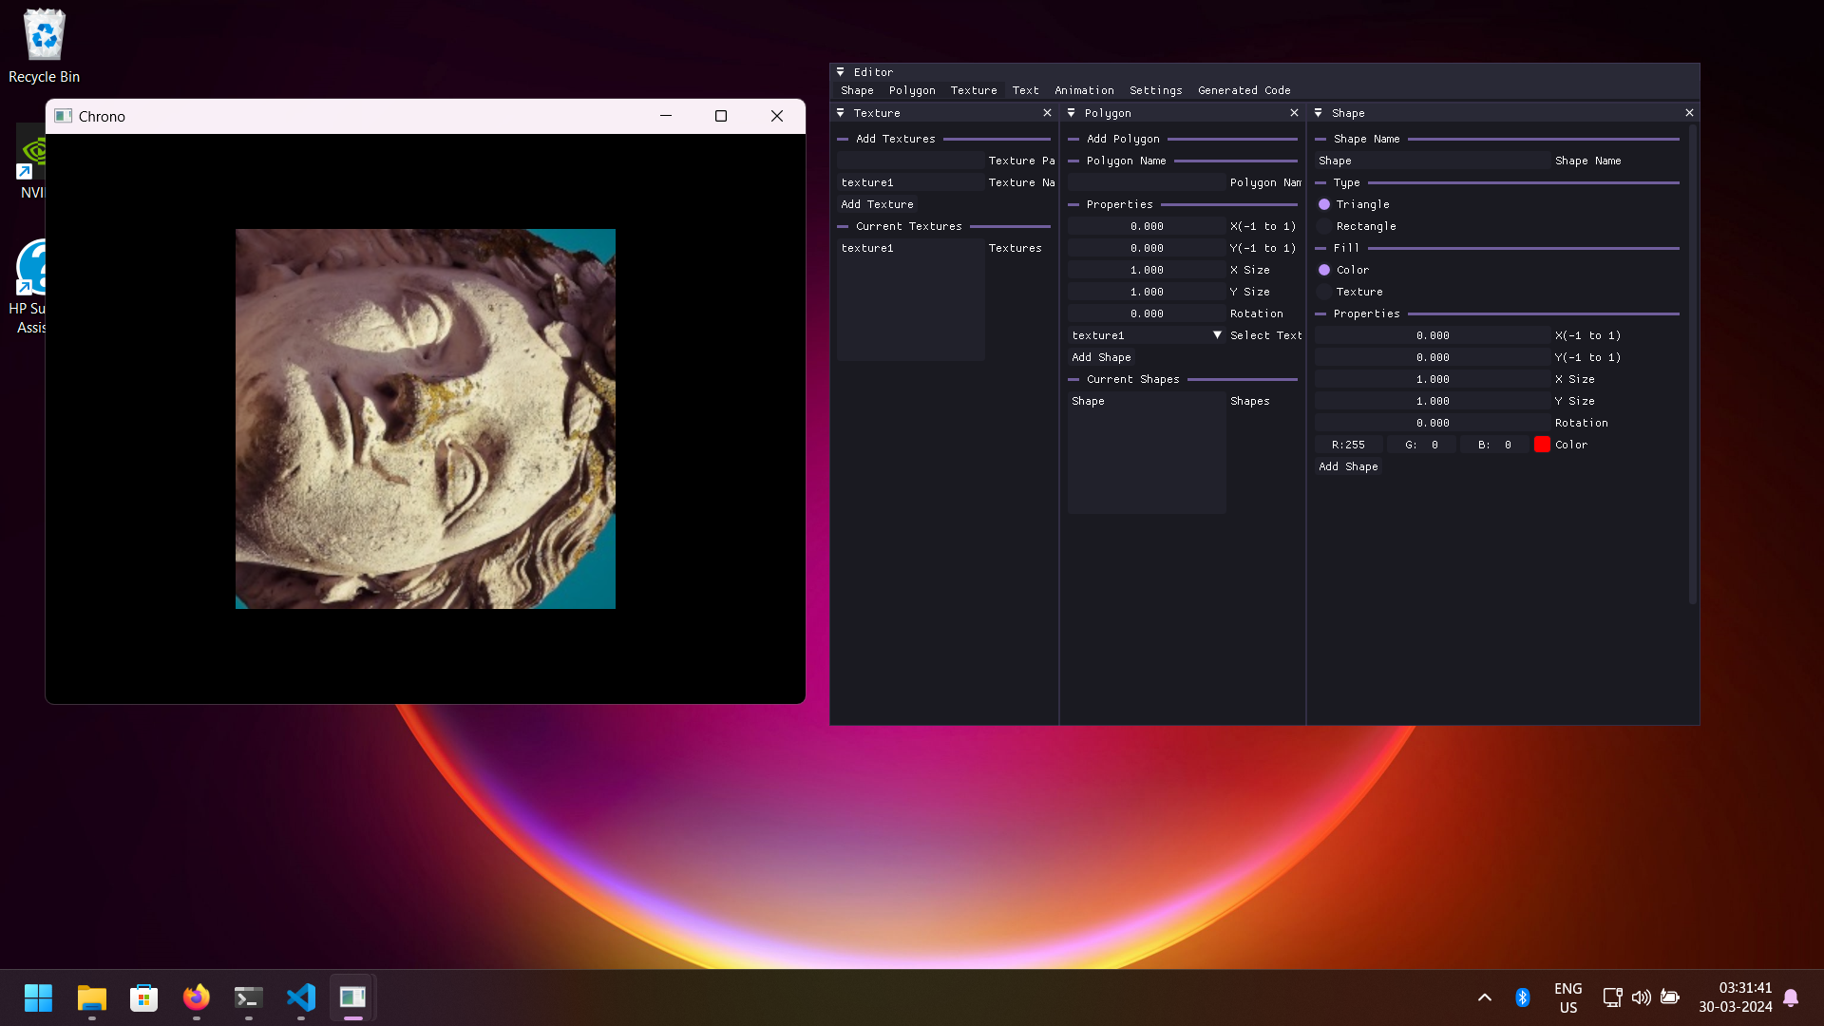Select texture1 in the Current Textures list
This screenshot has height=1026, width=1824.
910,248
